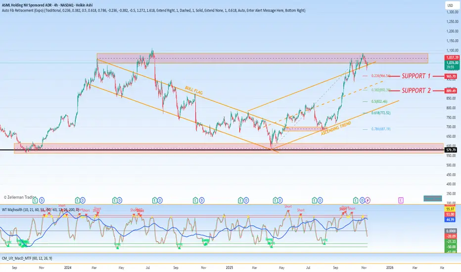Click the Zeiierman Trading watermark text

pyautogui.click(x=19, y=197)
